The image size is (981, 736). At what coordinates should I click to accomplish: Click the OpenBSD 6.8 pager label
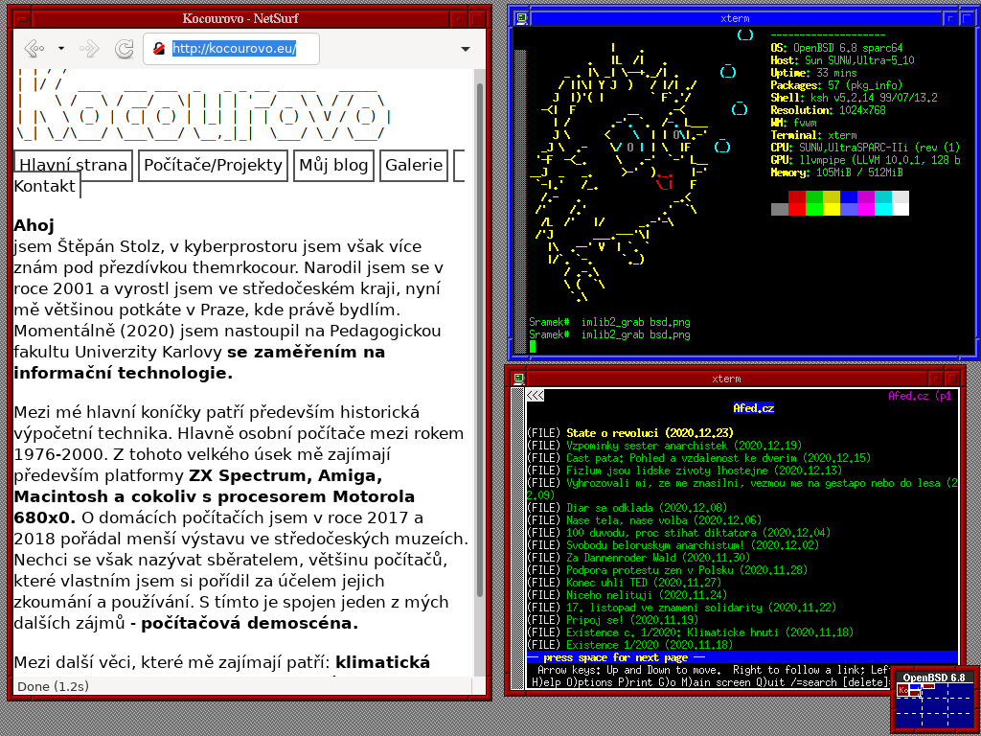(933, 678)
